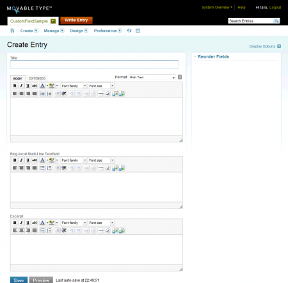The width and height of the screenshot is (288, 283).
Task: Open Font size dropdown in Blog-local Multi-Line Textfield
Action: [101, 160]
